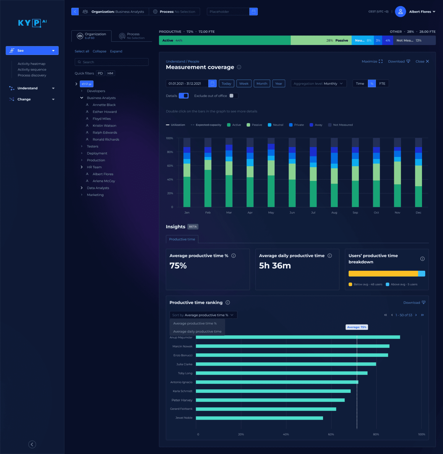Switch the unit toggle to FTE

(x=382, y=83)
